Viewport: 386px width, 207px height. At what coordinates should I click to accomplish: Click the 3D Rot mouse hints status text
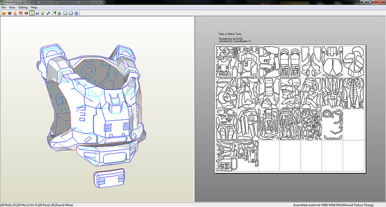(37, 205)
